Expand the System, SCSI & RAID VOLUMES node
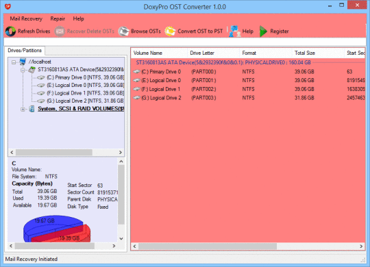Image resolution: width=370 pixels, height=267 pixels. pyautogui.click(x=23, y=110)
